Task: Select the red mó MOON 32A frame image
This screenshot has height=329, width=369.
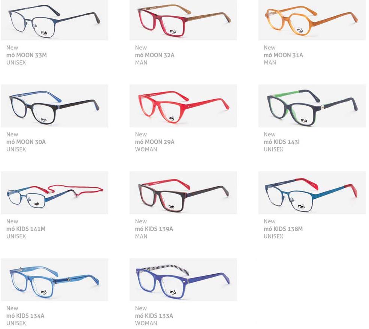Action: [x=183, y=20]
